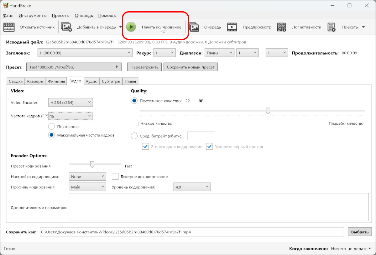The width and height of the screenshot is (376, 255).
Task: Open the Диапазон Главы dropdown
Action: click(x=219, y=53)
